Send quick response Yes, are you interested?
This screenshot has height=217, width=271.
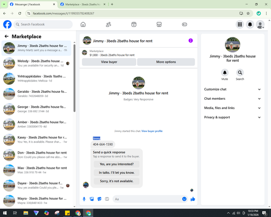(x=117, y=164)
